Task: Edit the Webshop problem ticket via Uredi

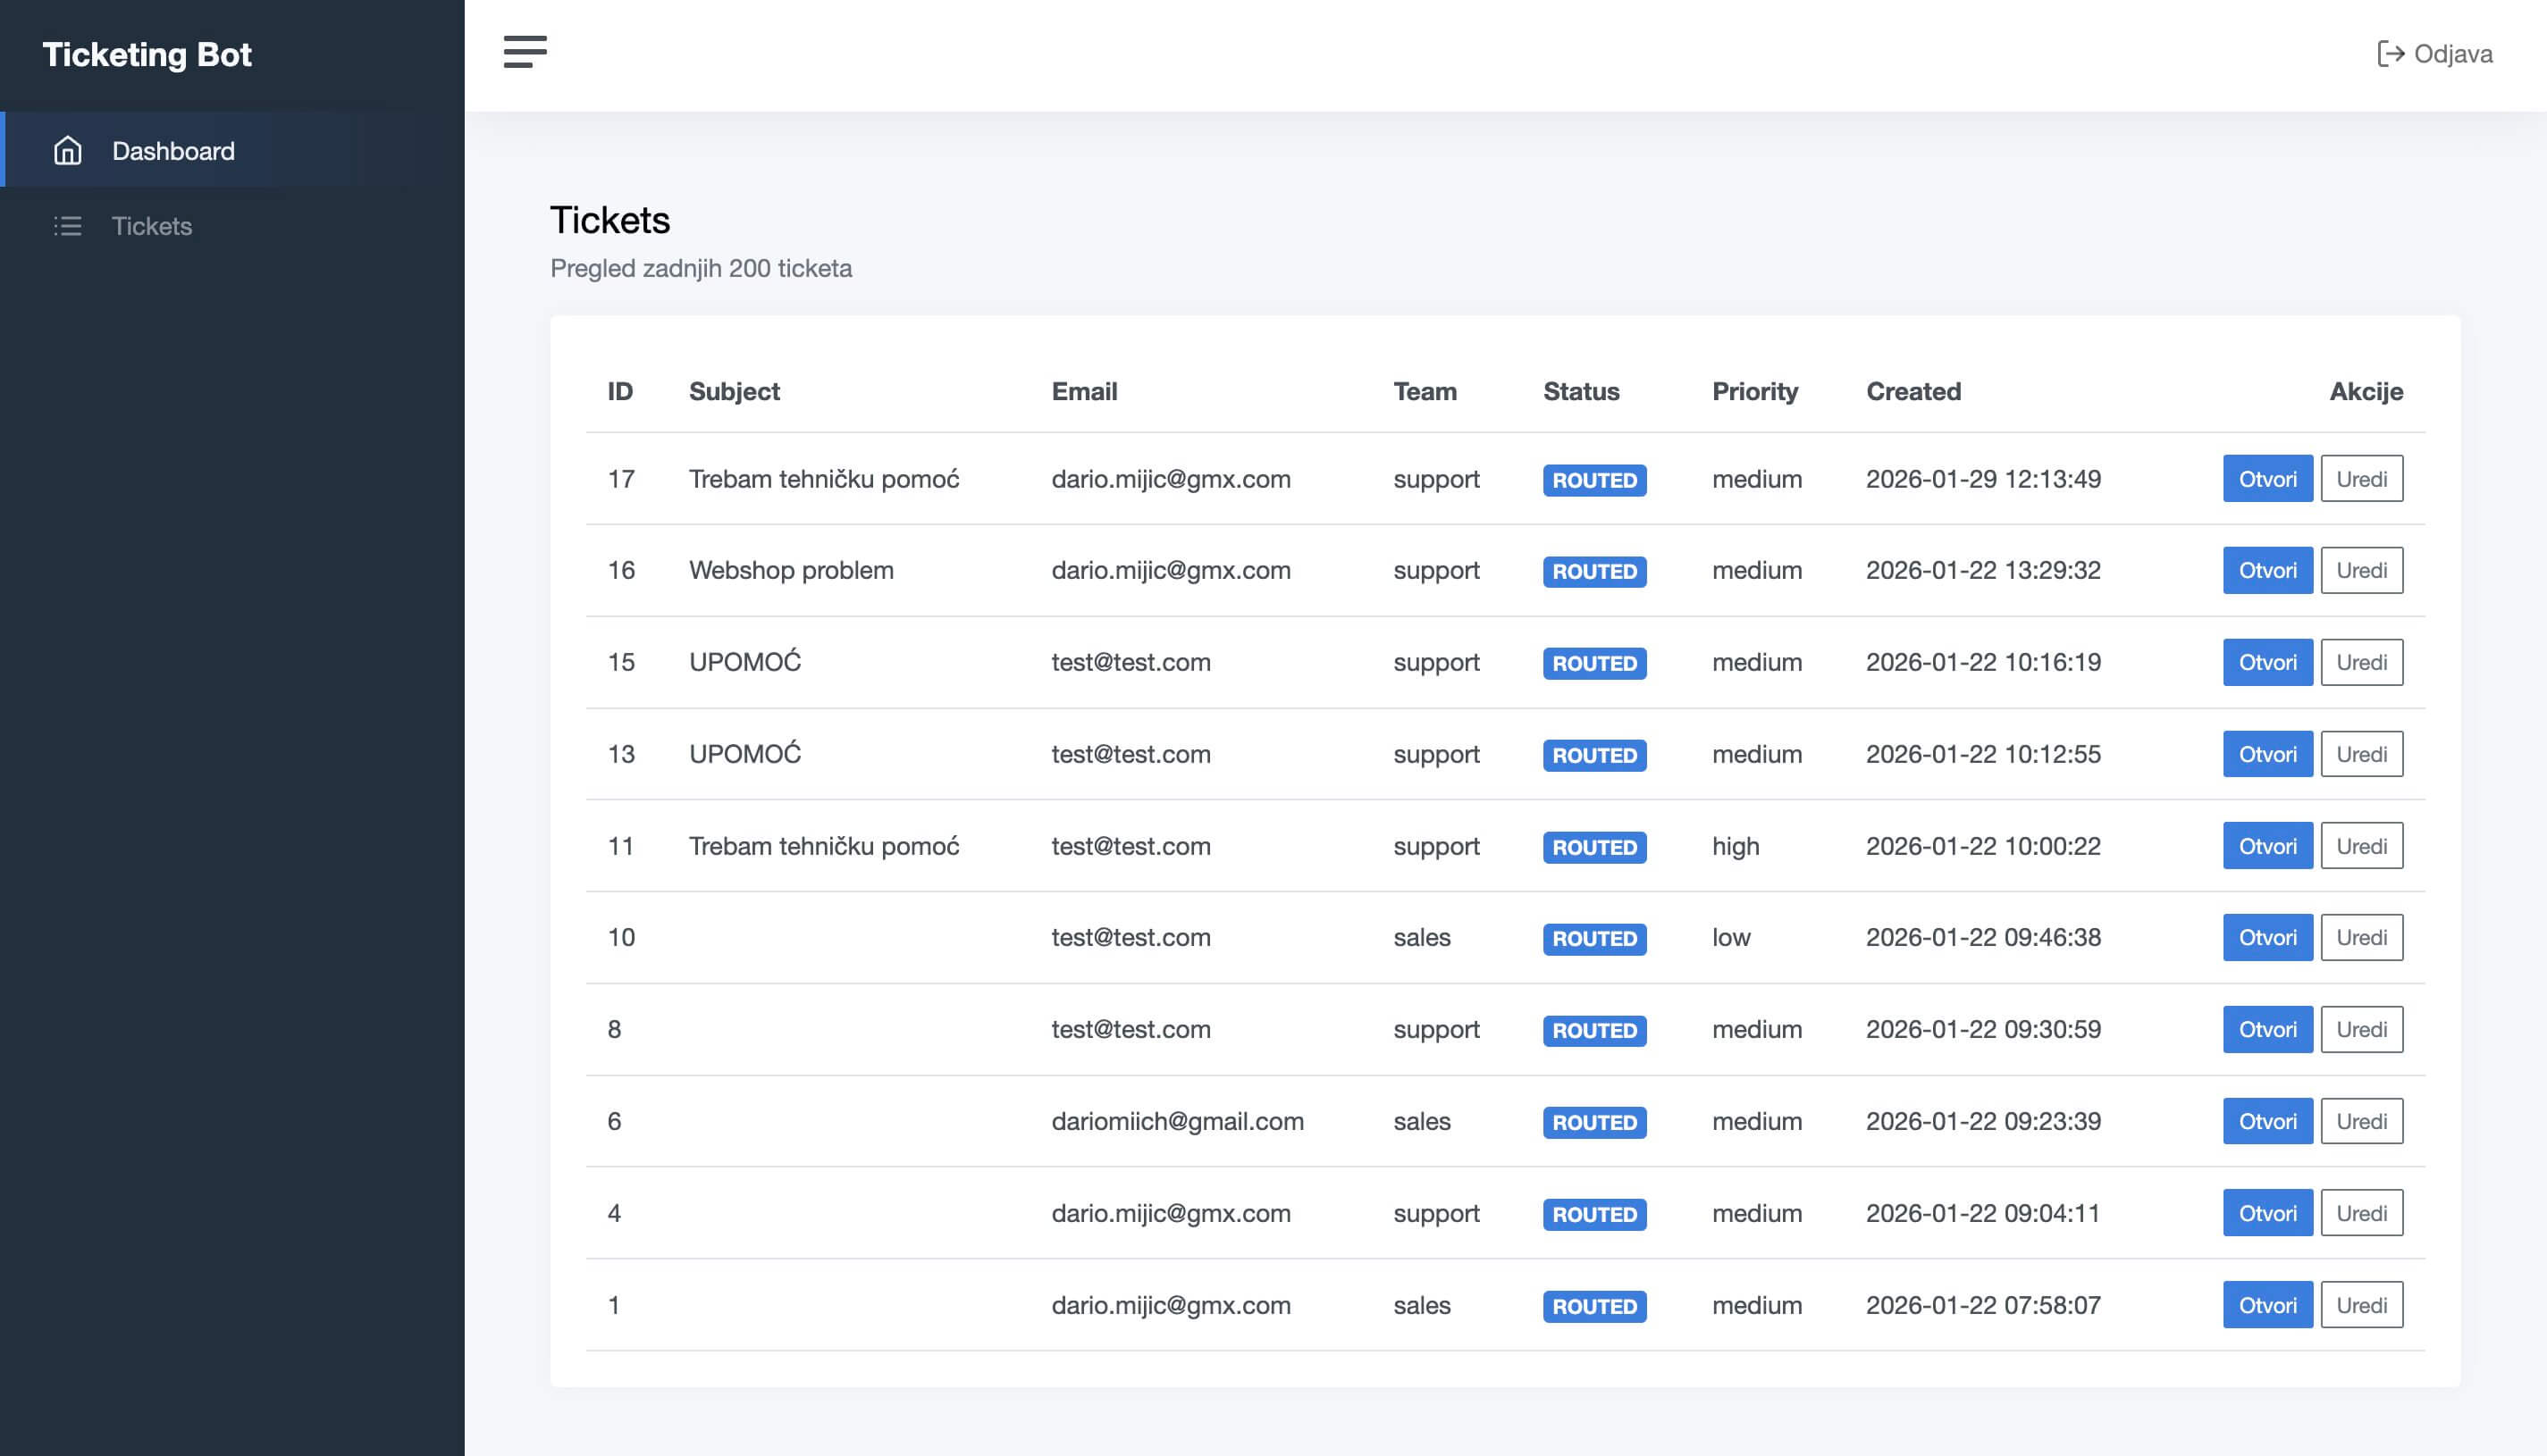Action: pyautogui.click(x=2362, y=570)
